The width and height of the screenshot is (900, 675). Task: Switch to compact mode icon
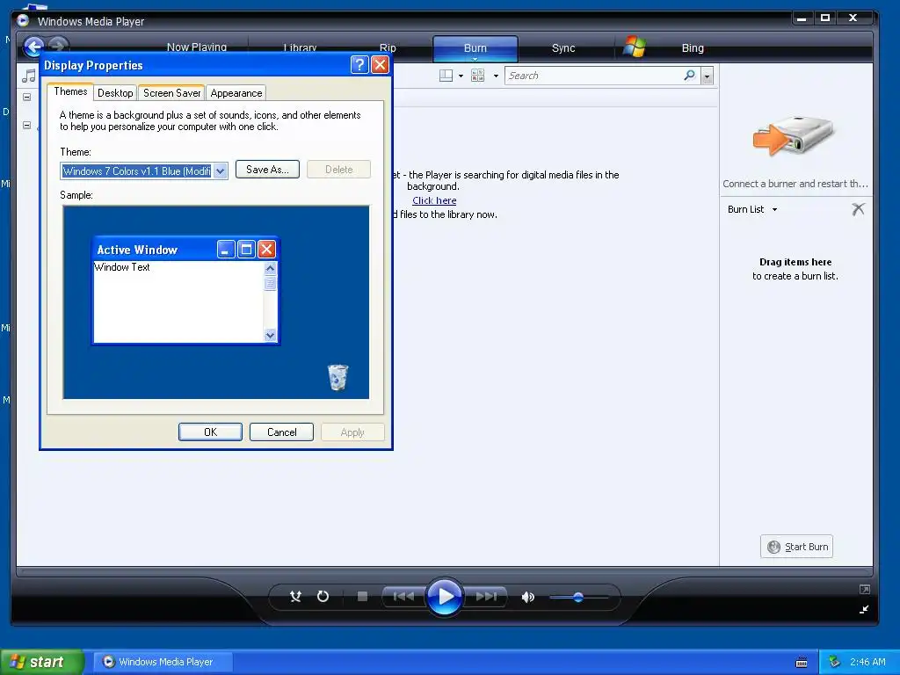coord(865,610)
